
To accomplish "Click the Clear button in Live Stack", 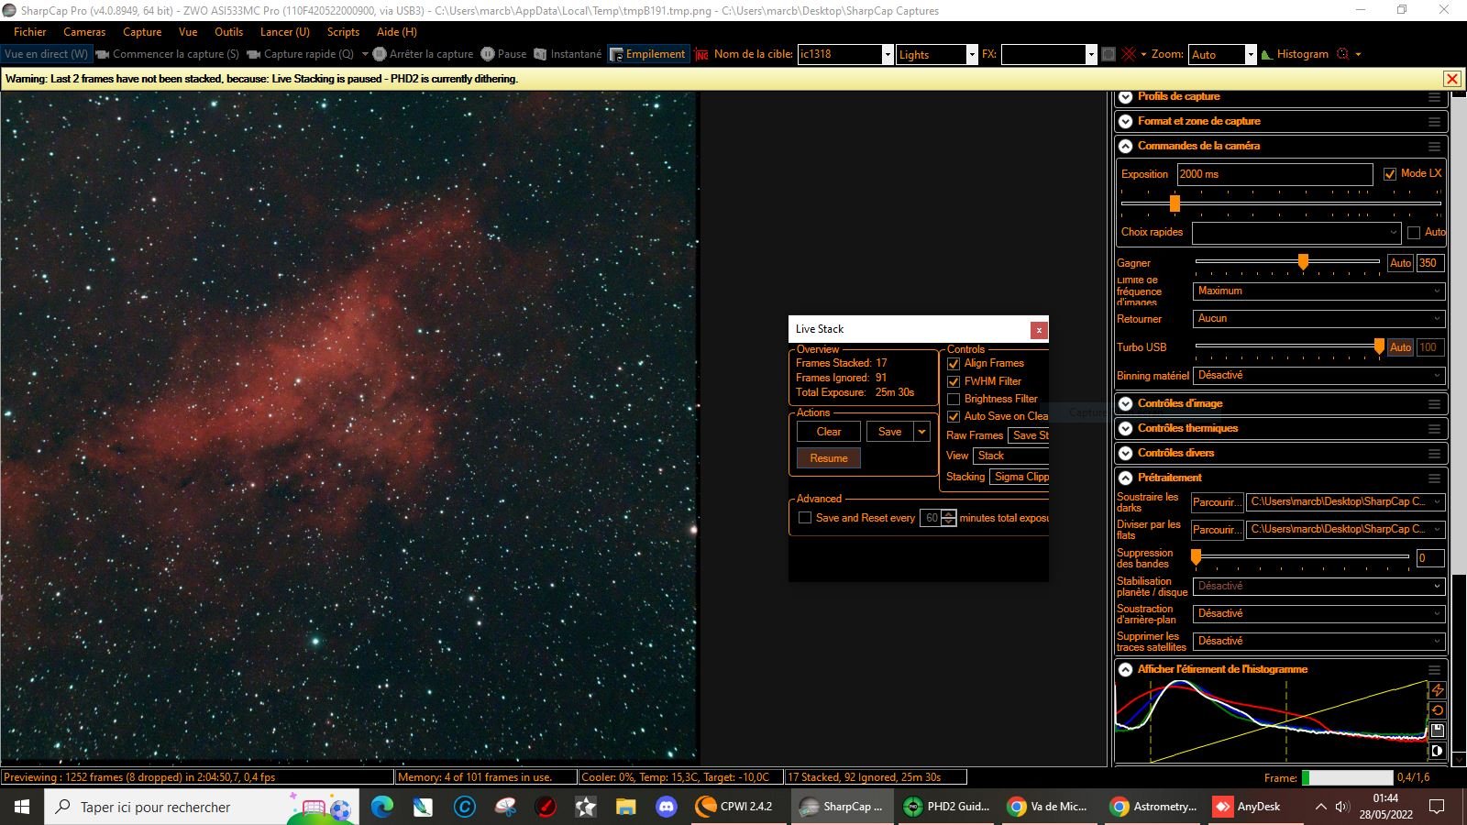I will (829, 432).
